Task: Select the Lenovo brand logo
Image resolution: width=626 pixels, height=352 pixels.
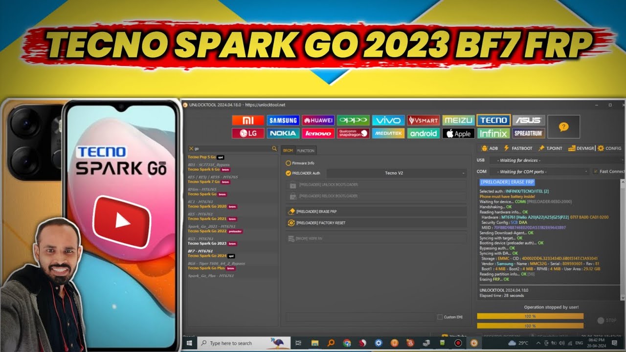Action: (x=318, y=133)
